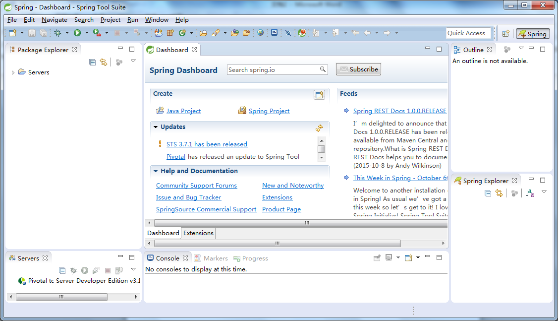Close the Dashboard editor tab
The width and height of the screenshot is (558, 321).
(194, 50)
